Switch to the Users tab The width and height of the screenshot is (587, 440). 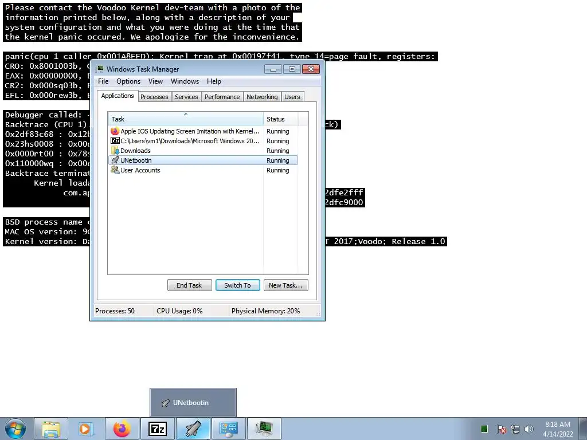tap(292, 96)
